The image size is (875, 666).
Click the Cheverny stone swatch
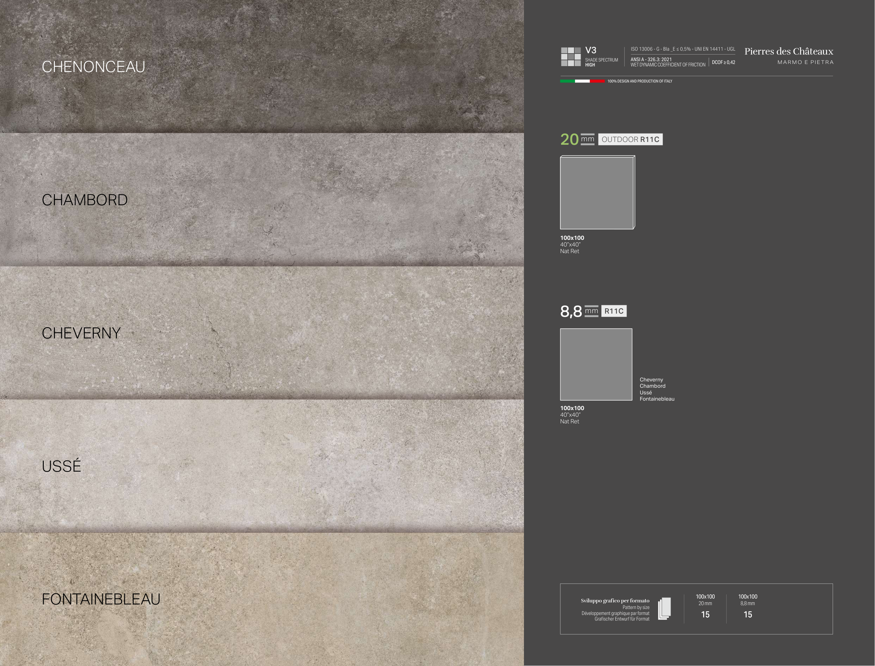[x=262, y=332]
